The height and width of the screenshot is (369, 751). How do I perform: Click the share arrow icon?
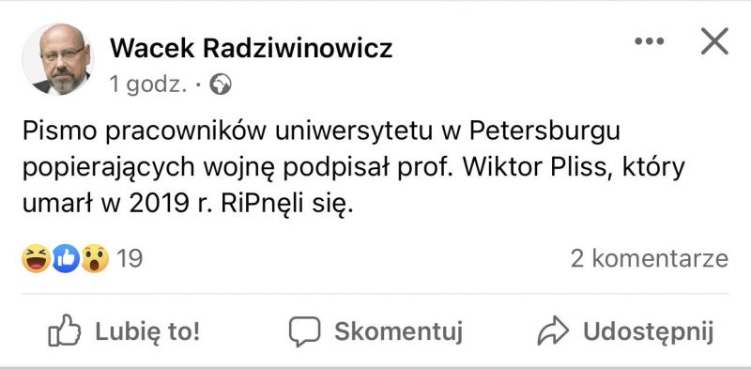tap(553, 331)
